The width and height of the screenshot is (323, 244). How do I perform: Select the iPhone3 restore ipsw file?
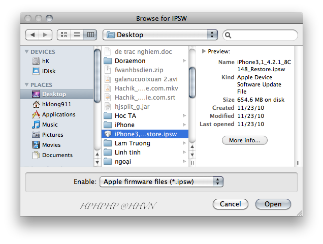(145, 134)
